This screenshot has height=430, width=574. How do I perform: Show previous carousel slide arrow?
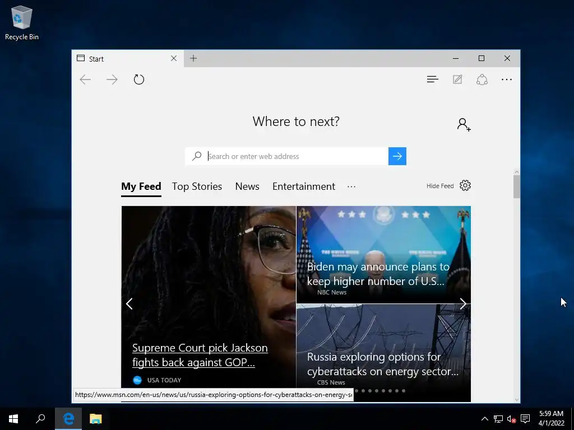pyautogui.click(x=129, y=303)
